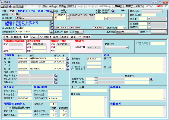Click the 関連出願 list scrollbar
Image resolution: width=169 pixels, height=120 pixels.
(106, 106)
